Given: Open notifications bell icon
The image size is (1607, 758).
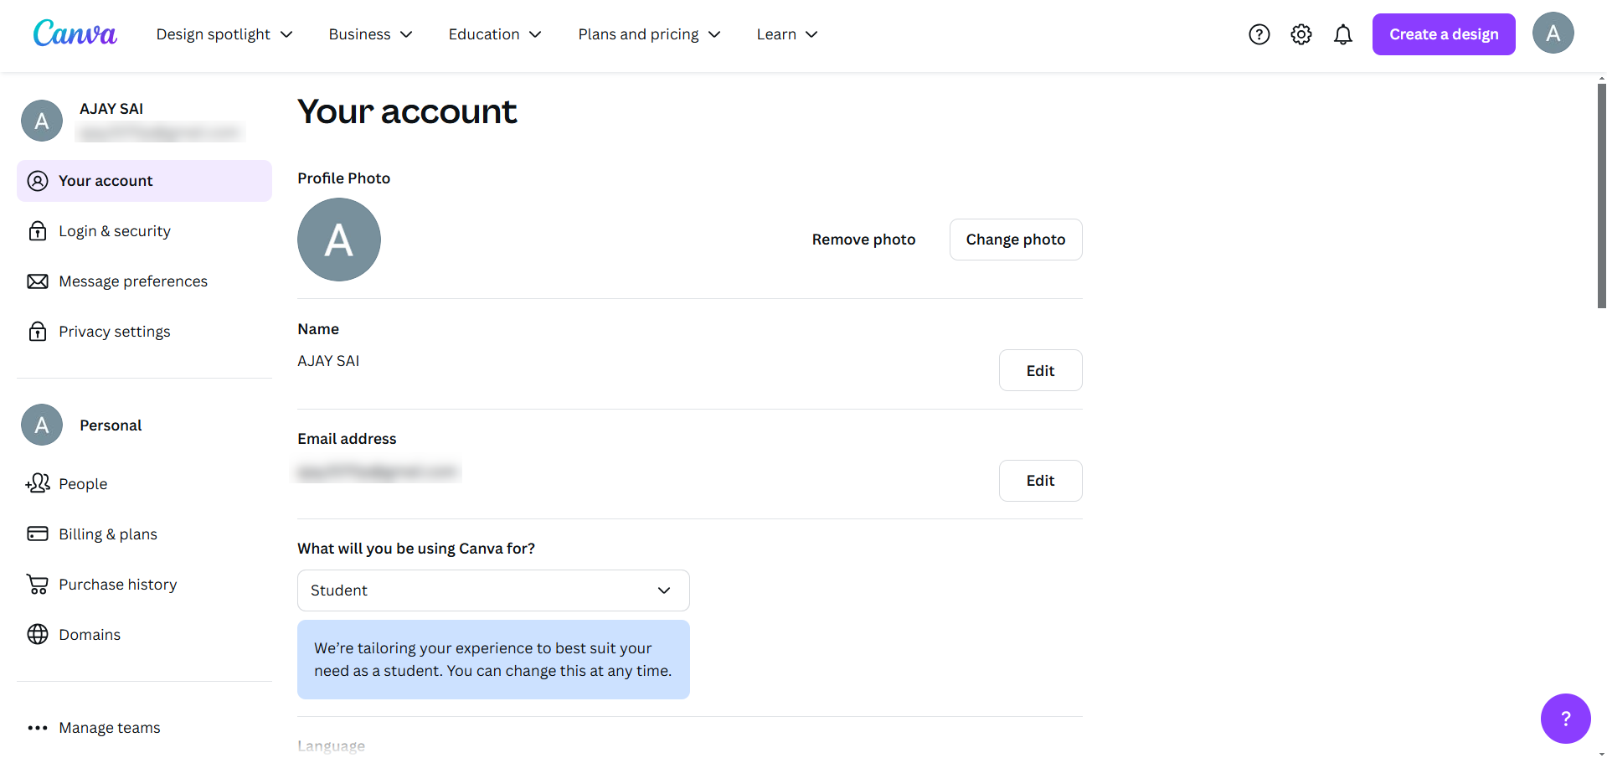Looking at the screenshot, I should [1342, 34].
